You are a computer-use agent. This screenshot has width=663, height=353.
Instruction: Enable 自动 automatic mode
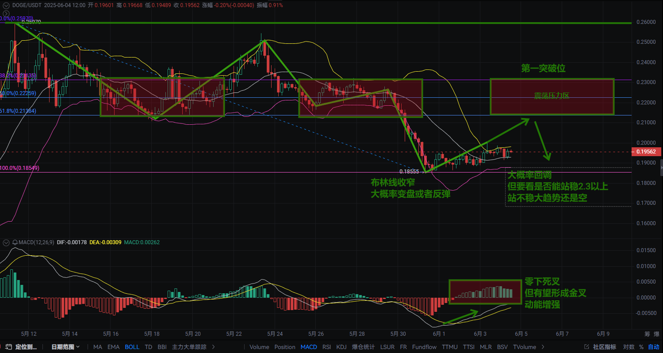pos(654,346)
